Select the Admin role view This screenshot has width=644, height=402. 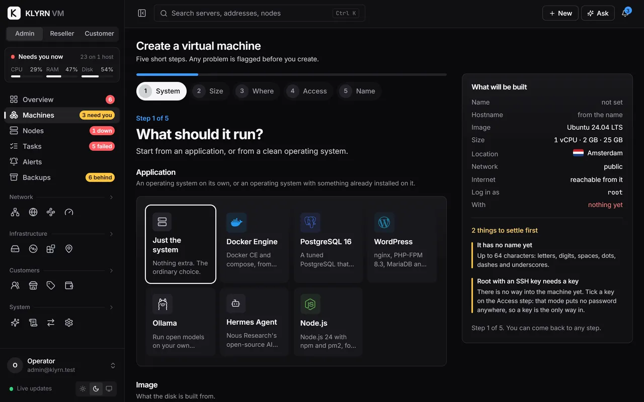(25, 34)
